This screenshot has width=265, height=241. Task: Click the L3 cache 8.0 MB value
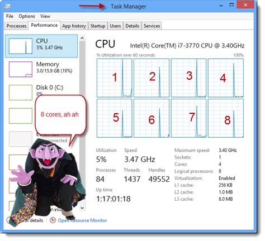pyautogui.click(x=226, y=199)
